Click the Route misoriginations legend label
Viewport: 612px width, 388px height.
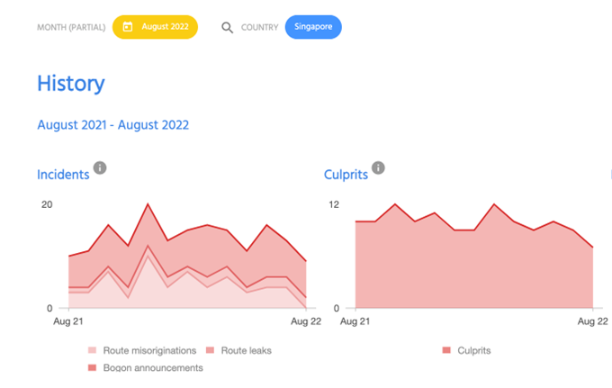149,350
